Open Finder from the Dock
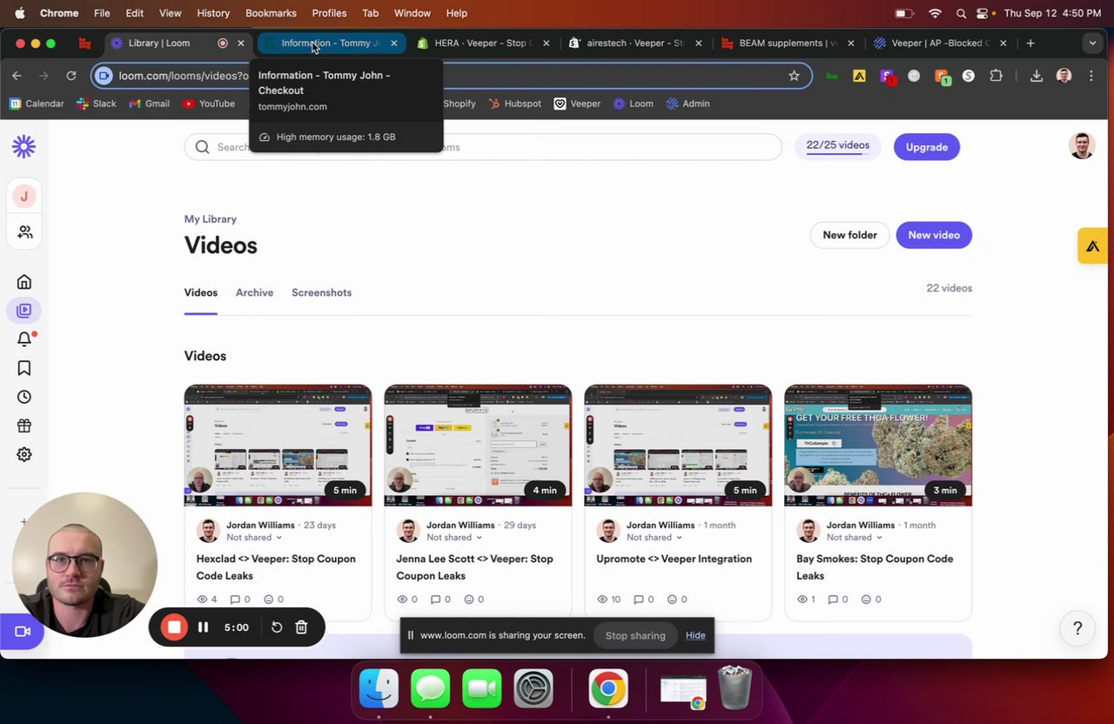Screen dimensions: 1114x724 379,690
